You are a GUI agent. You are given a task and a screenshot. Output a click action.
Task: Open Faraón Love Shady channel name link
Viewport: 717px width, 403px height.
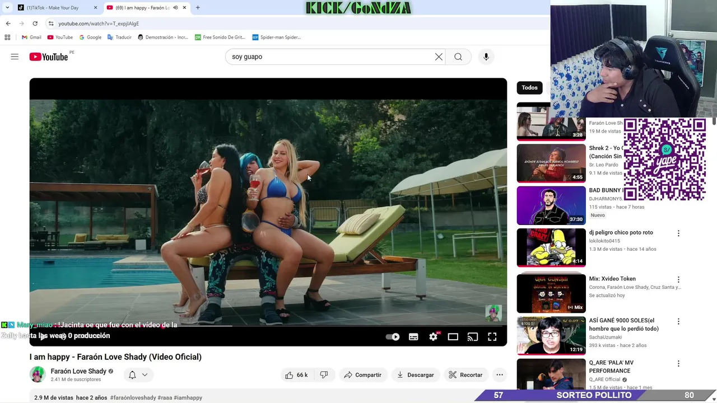tap(78, 371)
